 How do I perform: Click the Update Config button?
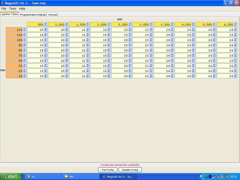[x=130, y=170]
